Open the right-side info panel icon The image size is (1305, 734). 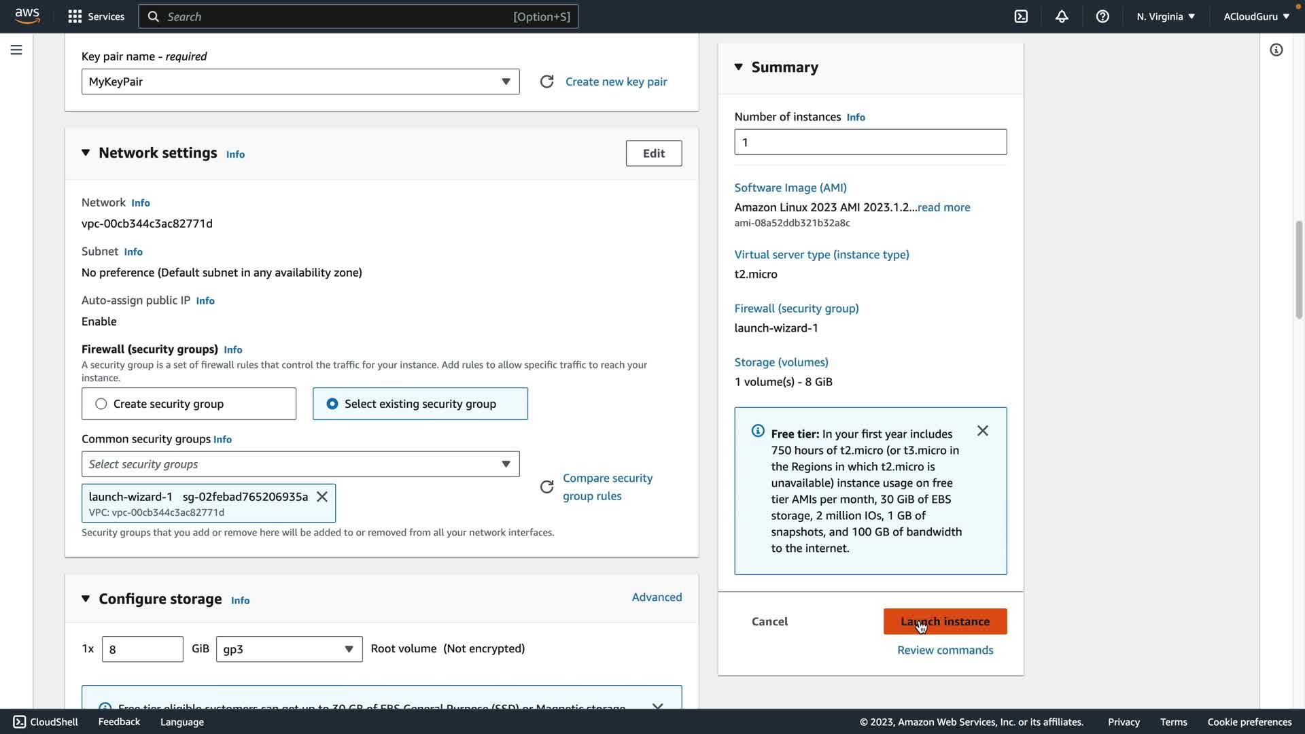click(x=1276, y=50)
